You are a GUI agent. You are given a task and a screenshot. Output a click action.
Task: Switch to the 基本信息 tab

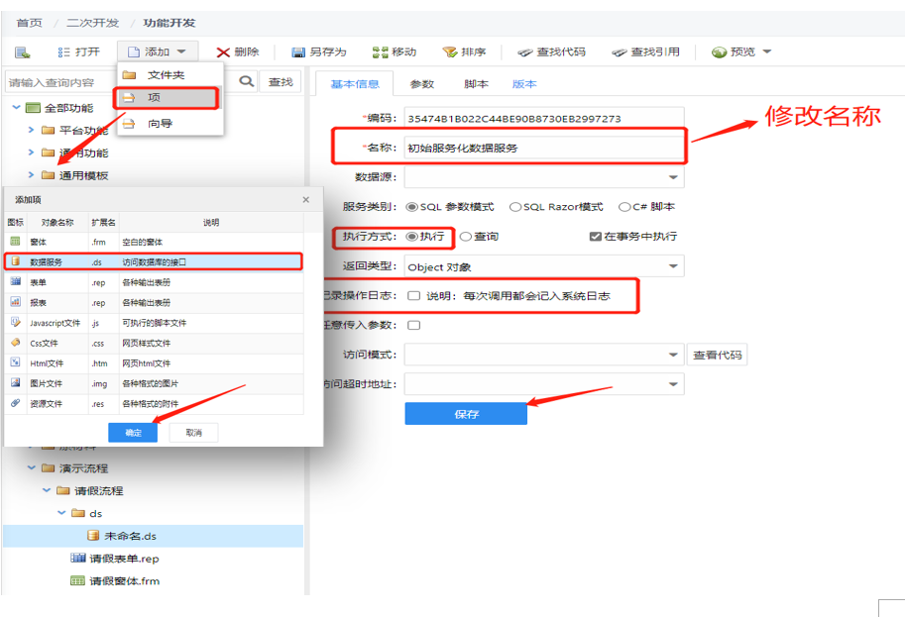tap(355, 83)
